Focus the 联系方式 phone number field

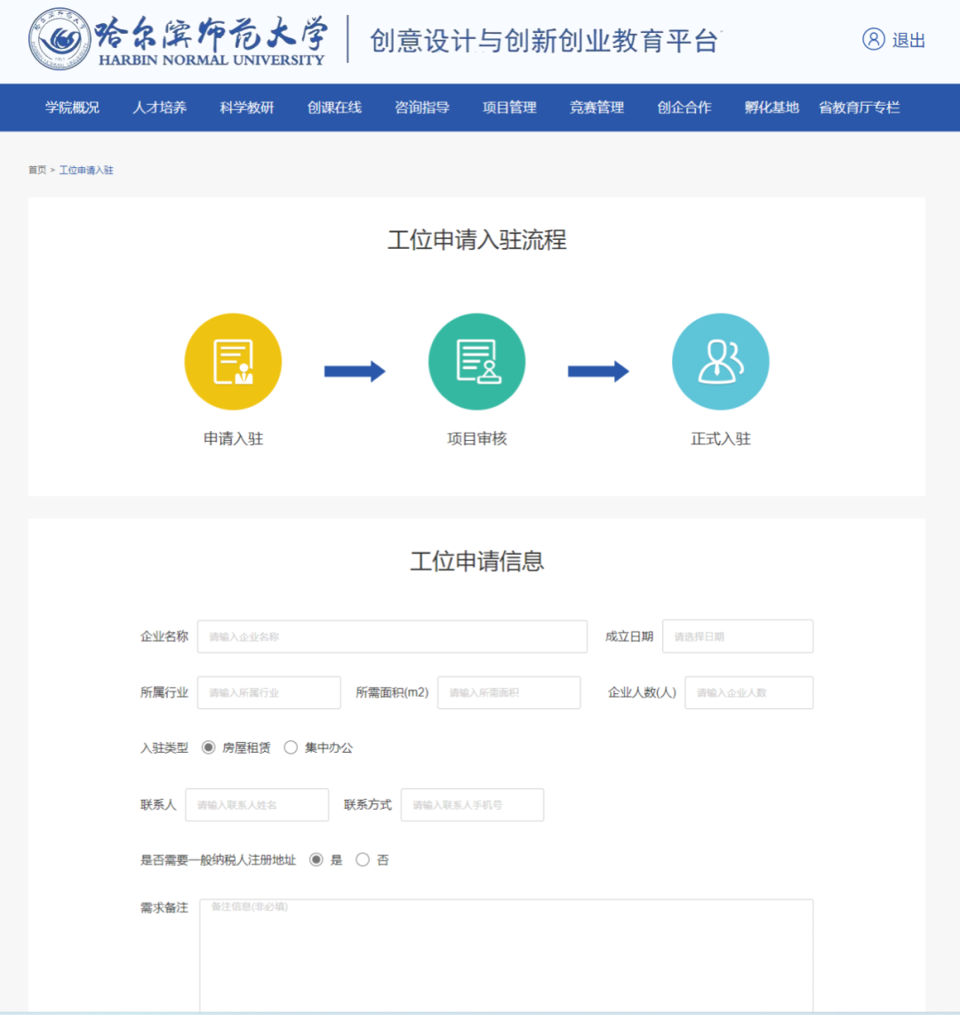pyautogui.click(x=472, y=804)
